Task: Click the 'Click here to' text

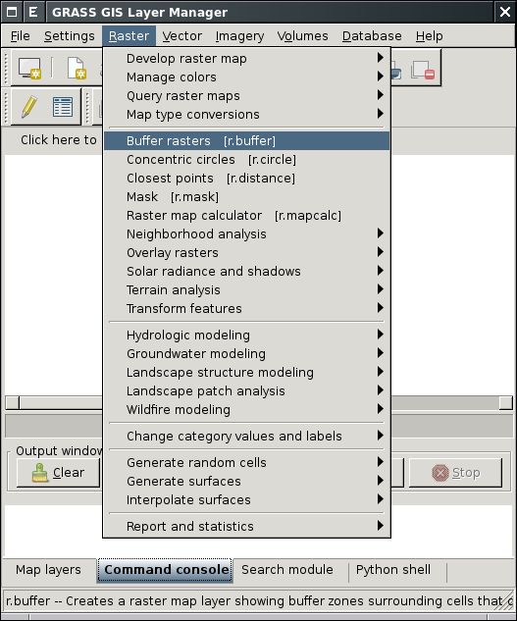Action: (59, 140)
